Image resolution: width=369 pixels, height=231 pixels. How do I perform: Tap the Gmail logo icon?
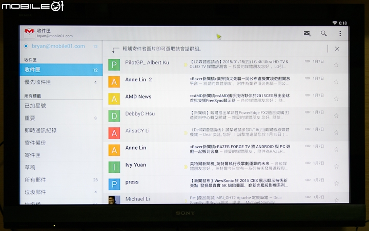(x=29, y=32)
